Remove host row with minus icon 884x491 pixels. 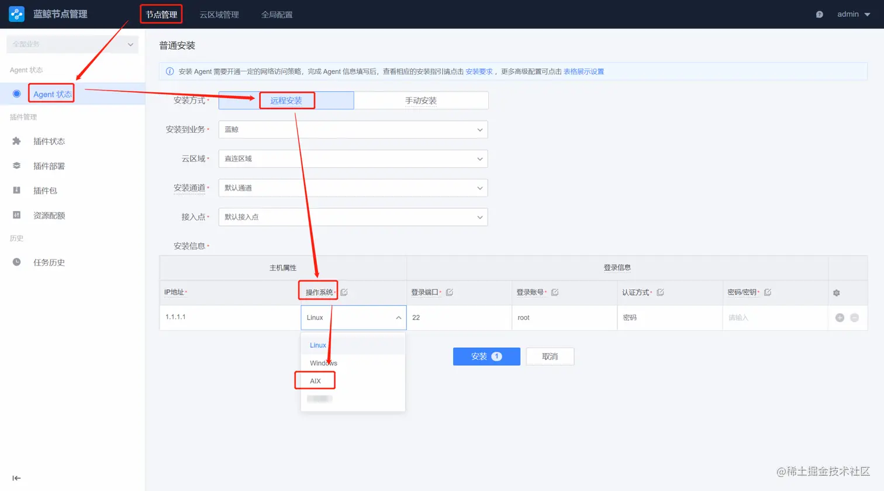click(x=855, y=317)
